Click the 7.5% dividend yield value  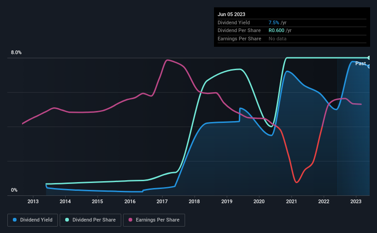pos(274,22)
